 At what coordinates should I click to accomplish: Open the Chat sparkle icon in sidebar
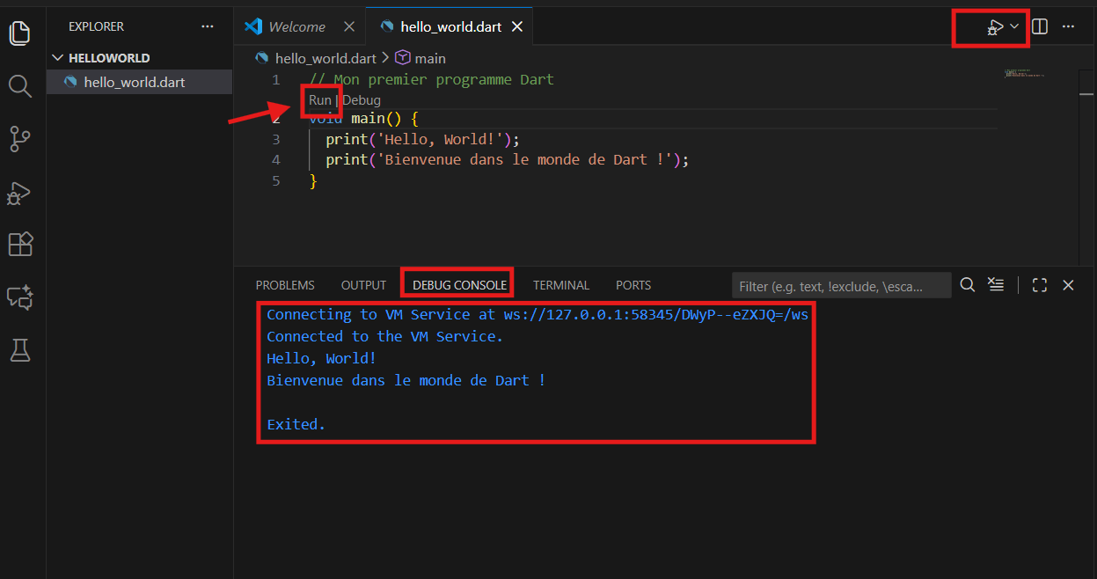19,297
